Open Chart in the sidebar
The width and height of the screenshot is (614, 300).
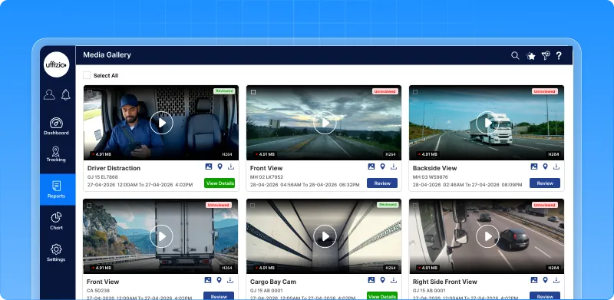[x=56, y=221]
